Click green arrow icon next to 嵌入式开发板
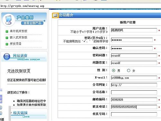 click(7, 38)
